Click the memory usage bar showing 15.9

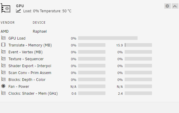tap(138, 45)
